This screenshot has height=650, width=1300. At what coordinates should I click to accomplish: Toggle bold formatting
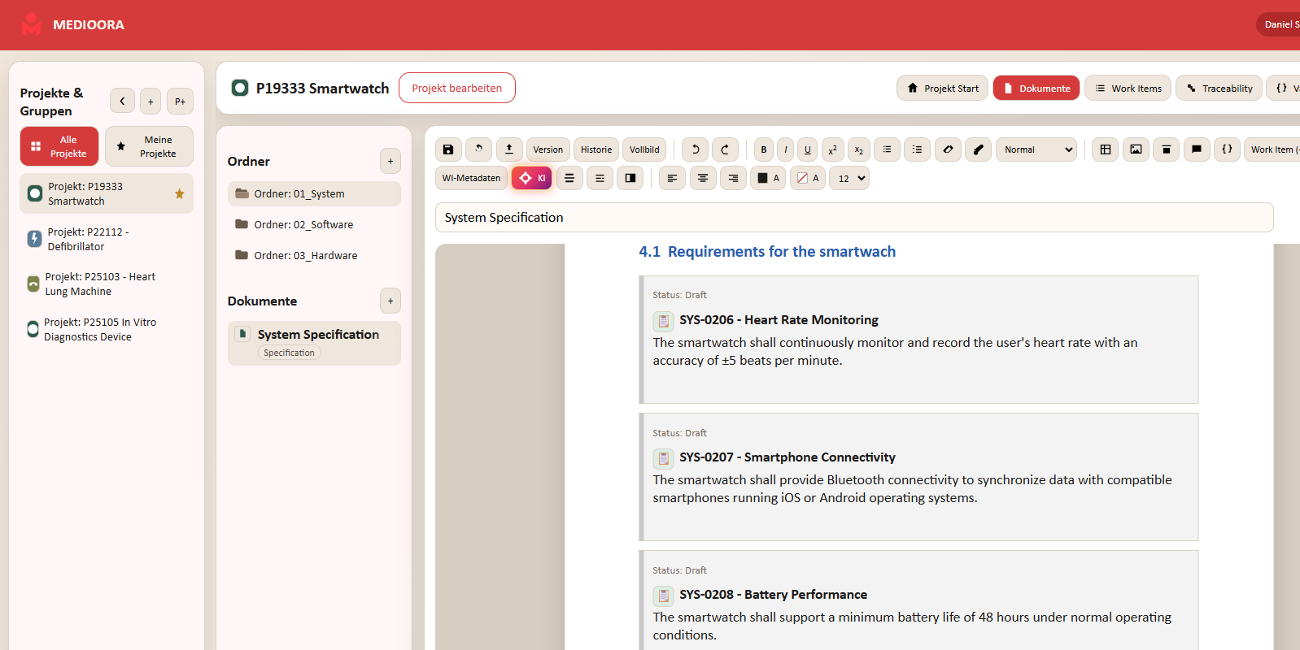point(764,149)
